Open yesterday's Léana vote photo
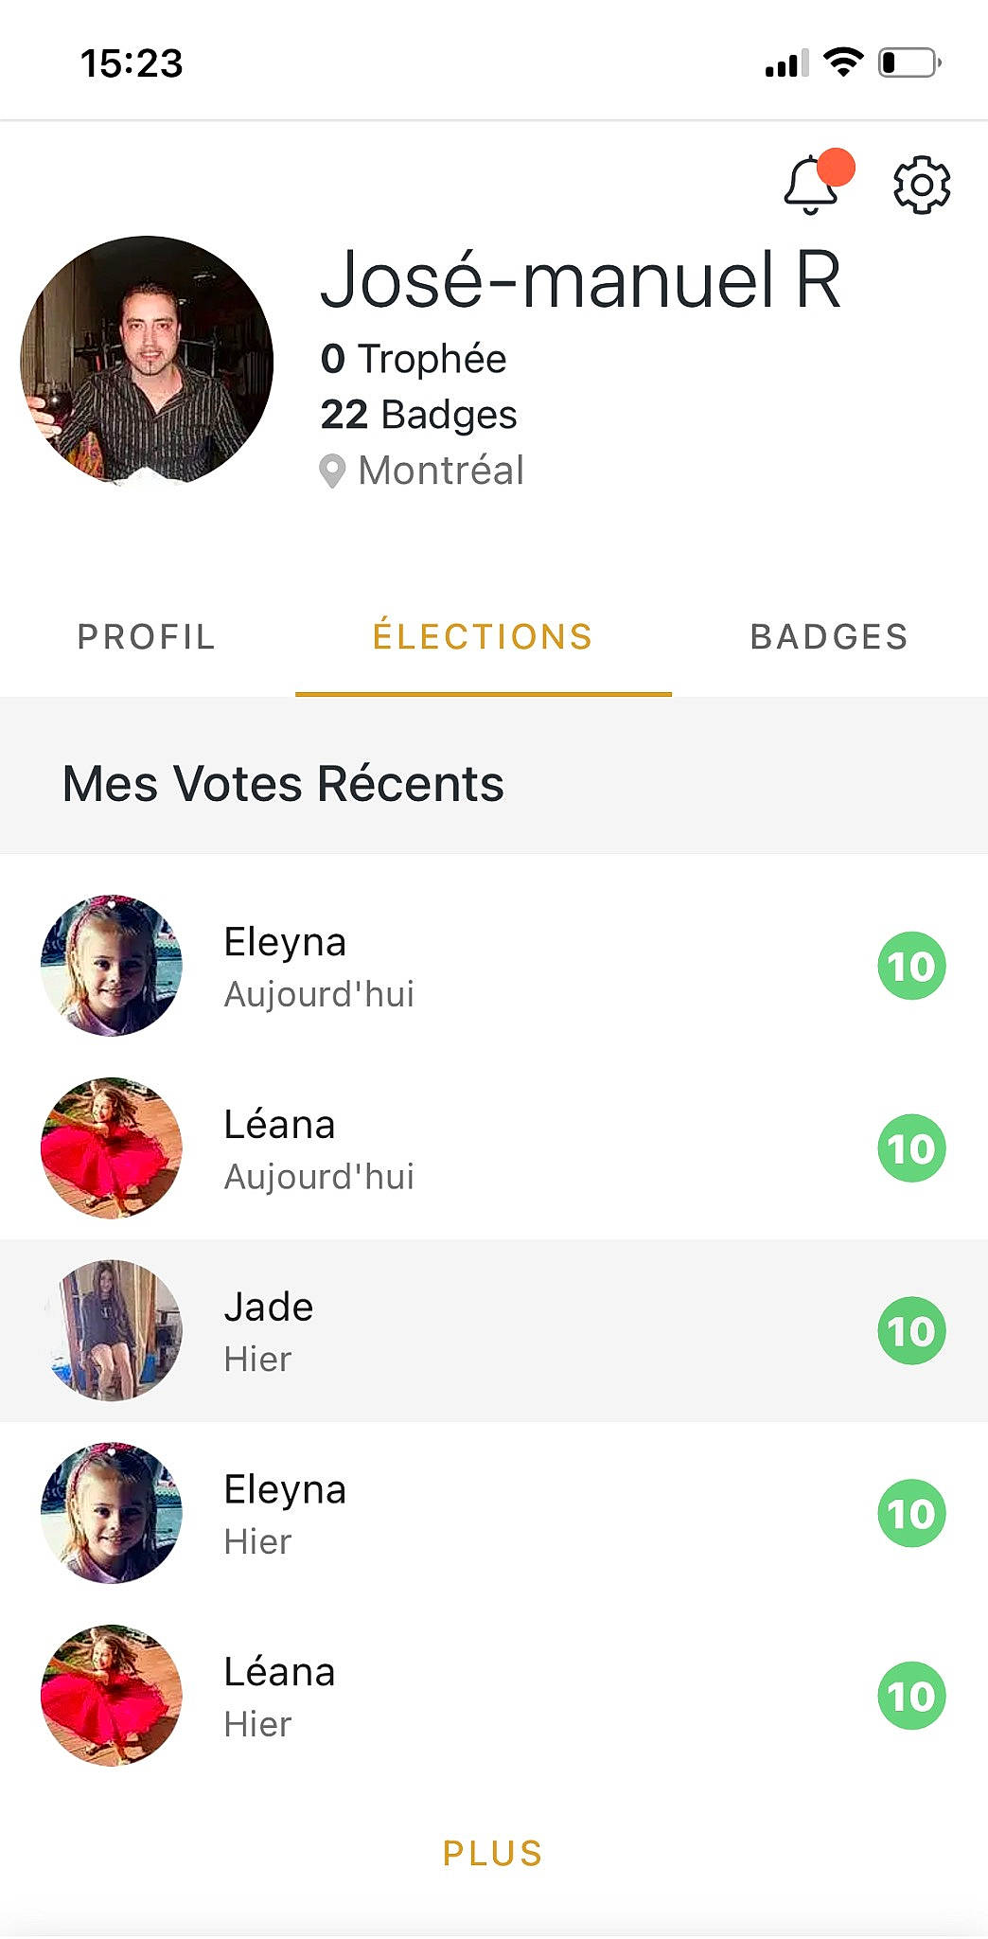 [x=112, y=1696]
